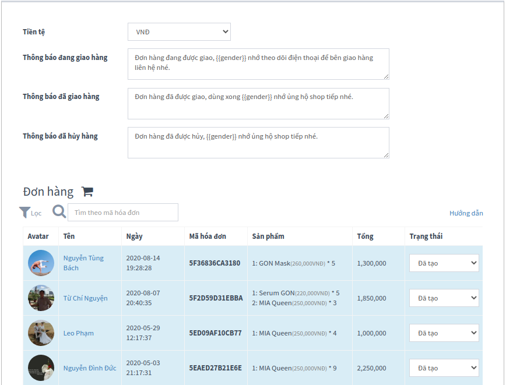
Task: Open Từ Chí Nguyện customer link
Action: (x=85, y=298)
